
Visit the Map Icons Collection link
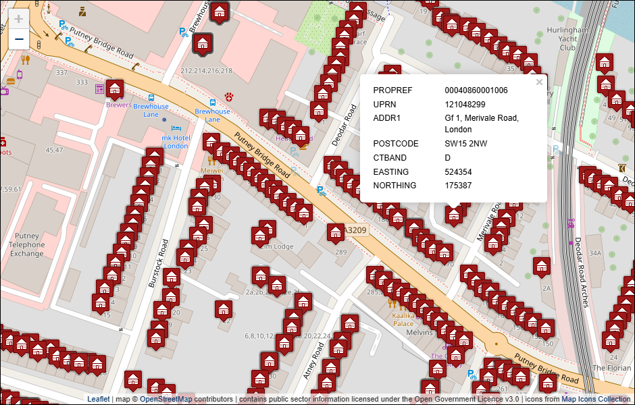[x=596, y=399]
